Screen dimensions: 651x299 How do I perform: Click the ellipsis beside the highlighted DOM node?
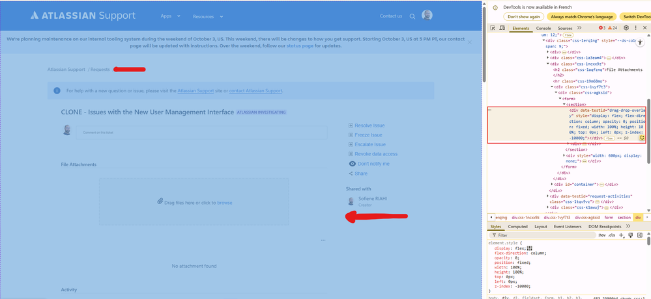tap(490, 110)
